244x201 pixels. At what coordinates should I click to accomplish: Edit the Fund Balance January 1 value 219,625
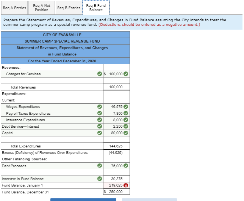(116, 185)
